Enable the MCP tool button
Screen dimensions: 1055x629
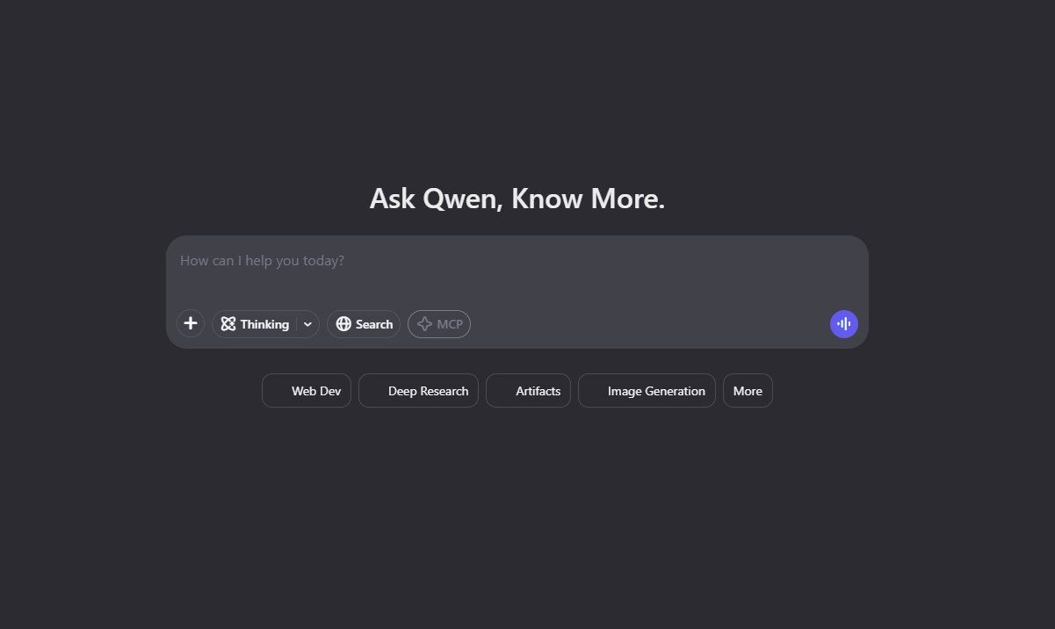tap(439, 324)
